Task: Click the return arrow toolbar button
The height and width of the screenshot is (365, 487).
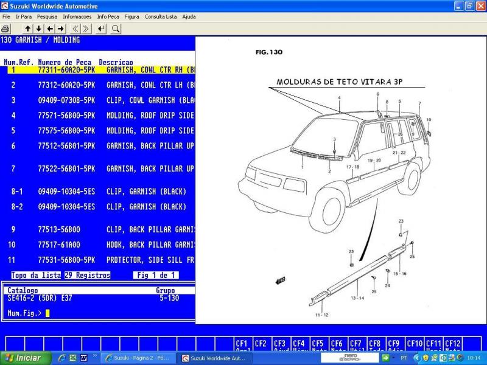Action: pos(101,29)
